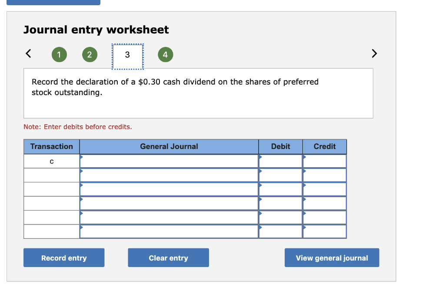Open journal entry step 2

90,54
